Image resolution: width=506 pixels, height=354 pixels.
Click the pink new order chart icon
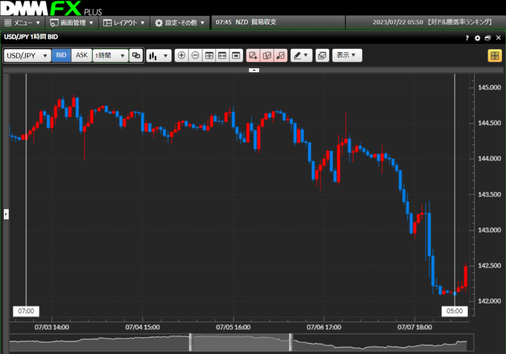pos(253,55)
